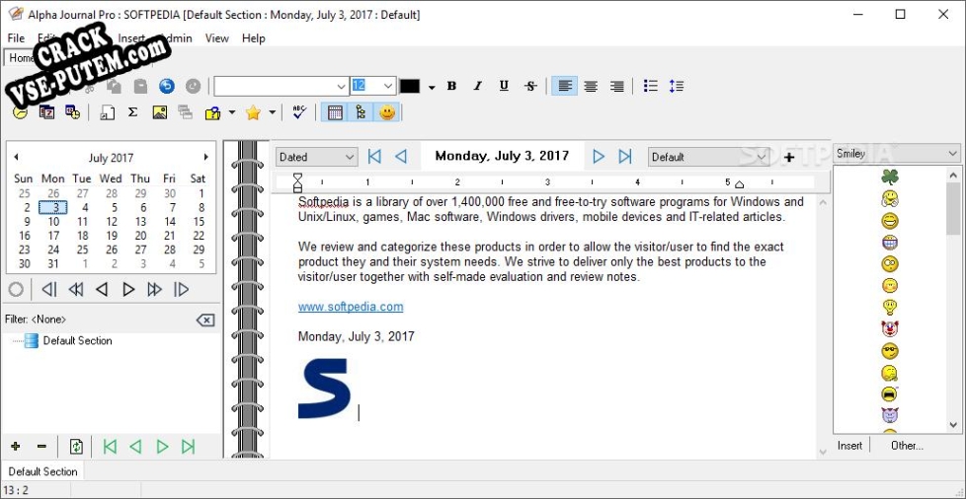This screenshot has height=499, width=966.
Task: Open the Default category dropdown
Action: (708, 157)
